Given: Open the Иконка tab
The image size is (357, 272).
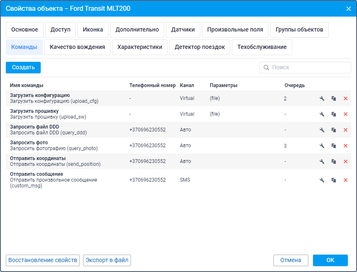Looking at the screenshot, I should (x=93, y=30).
